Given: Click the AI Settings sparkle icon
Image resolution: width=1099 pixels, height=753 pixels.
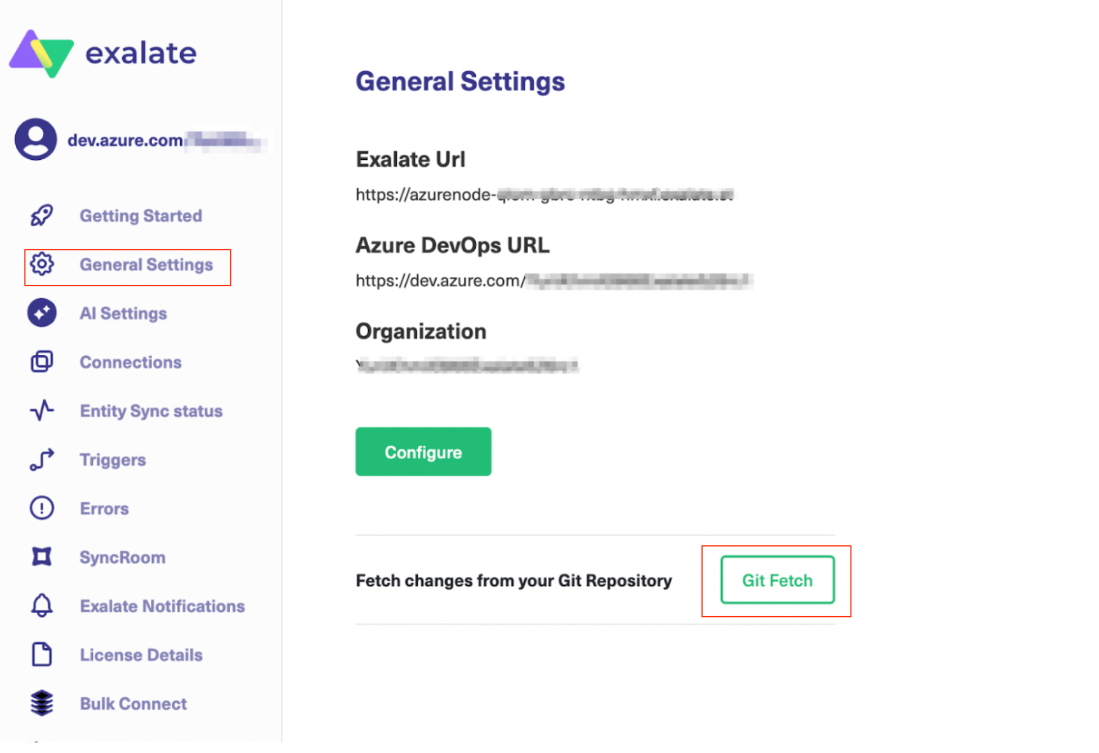Looking at the screenshot, I should (42, 313).
